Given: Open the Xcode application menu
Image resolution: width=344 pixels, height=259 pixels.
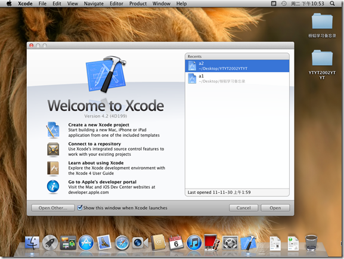Looking at the screenshot, I should (25, 4).
